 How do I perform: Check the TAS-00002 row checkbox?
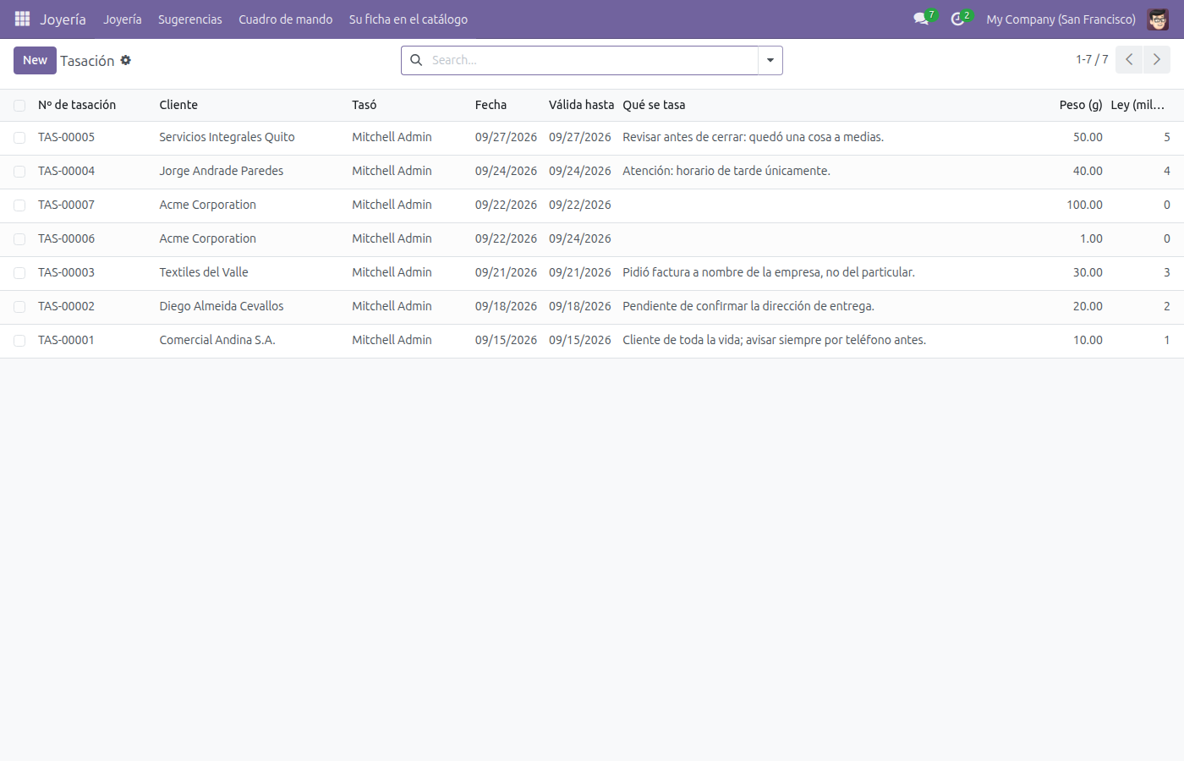[x=19, y=307]
